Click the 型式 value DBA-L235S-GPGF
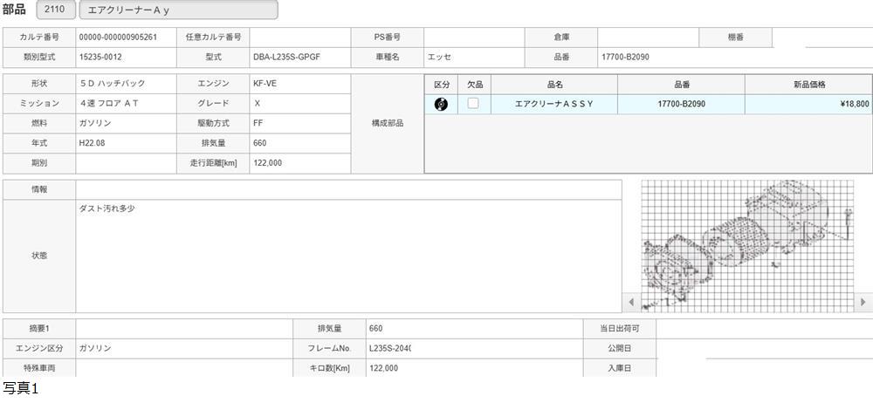Viewport: 873px width, 403px height. (x=299, y=58)
